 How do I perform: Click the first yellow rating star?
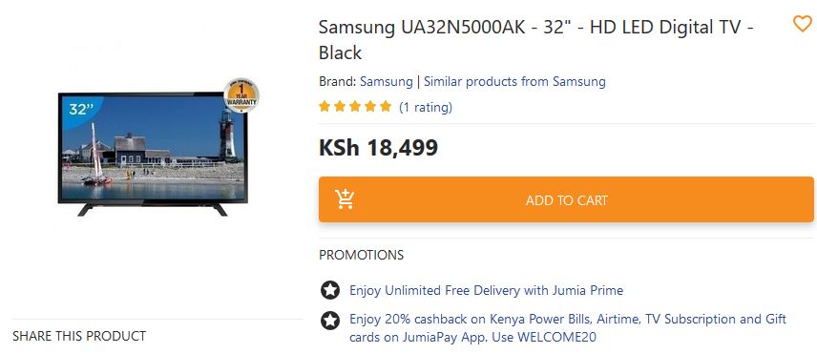(325, 107)
